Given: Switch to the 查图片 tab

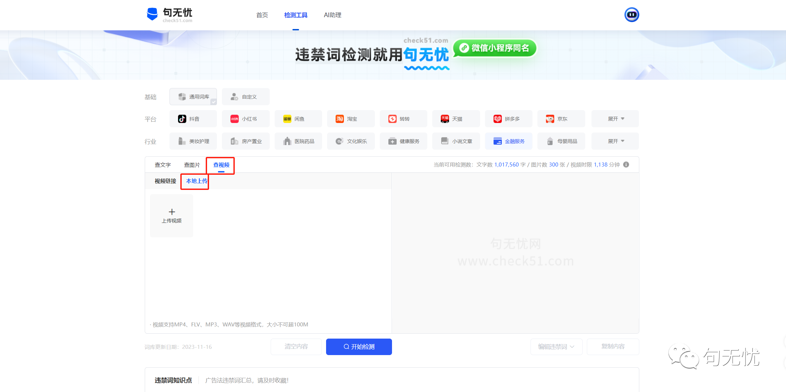Looking at the screenshot, I should click(192, 165).
